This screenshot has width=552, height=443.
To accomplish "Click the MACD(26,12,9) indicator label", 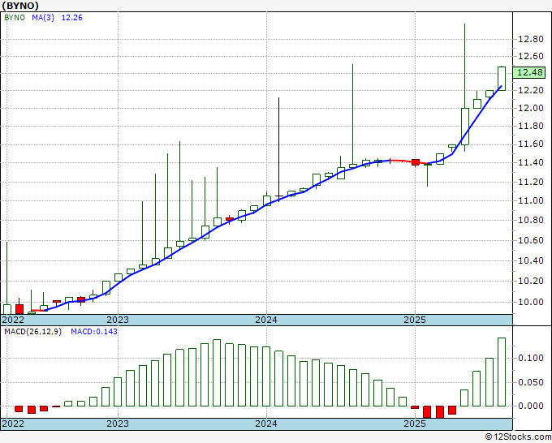I will click(x=32, y=332).
